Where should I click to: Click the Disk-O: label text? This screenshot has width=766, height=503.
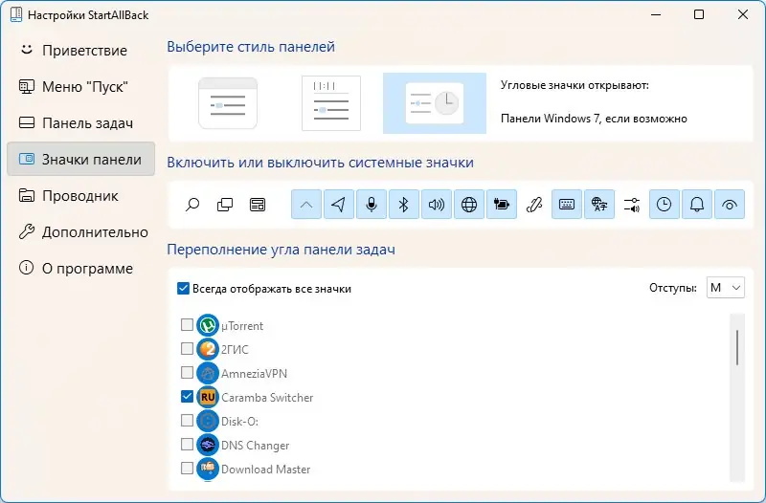(x=239, y=421)
